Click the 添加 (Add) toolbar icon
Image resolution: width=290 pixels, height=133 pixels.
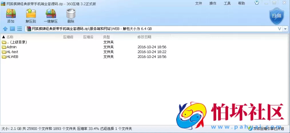[11, 13]
